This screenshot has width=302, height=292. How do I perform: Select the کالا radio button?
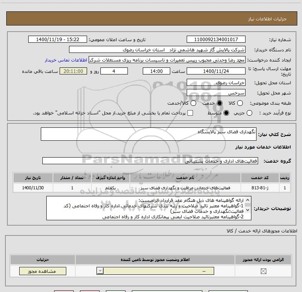click(x=240, y=103)
